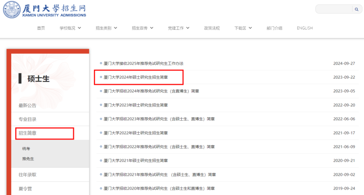Click the date 2021-06-09
Viewport: 364px width, 195px height.
344,147
